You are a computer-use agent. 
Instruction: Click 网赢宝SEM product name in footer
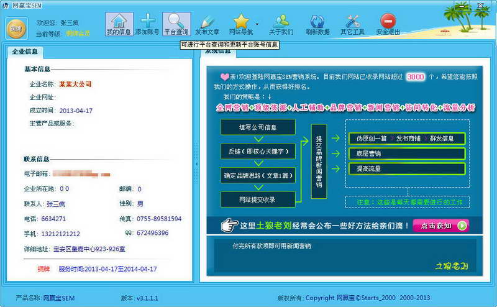pyautogui.click(x=58, y=298)
